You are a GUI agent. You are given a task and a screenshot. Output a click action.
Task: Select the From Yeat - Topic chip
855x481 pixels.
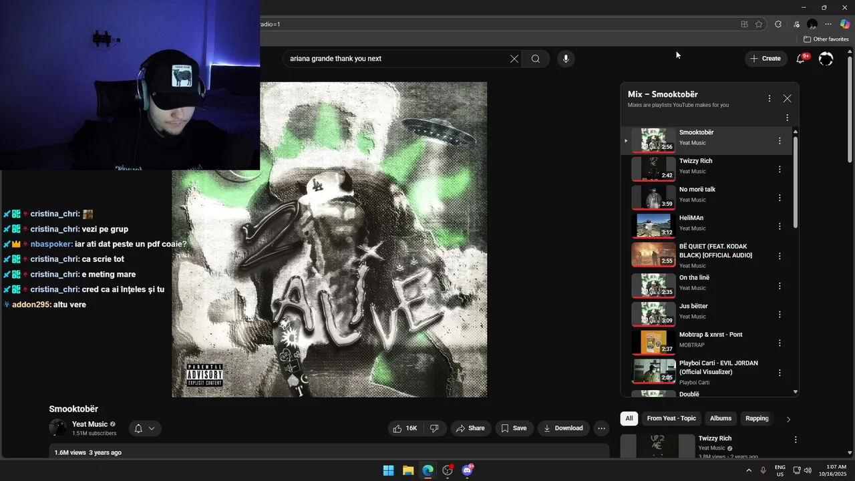click(x=671, y=418)
